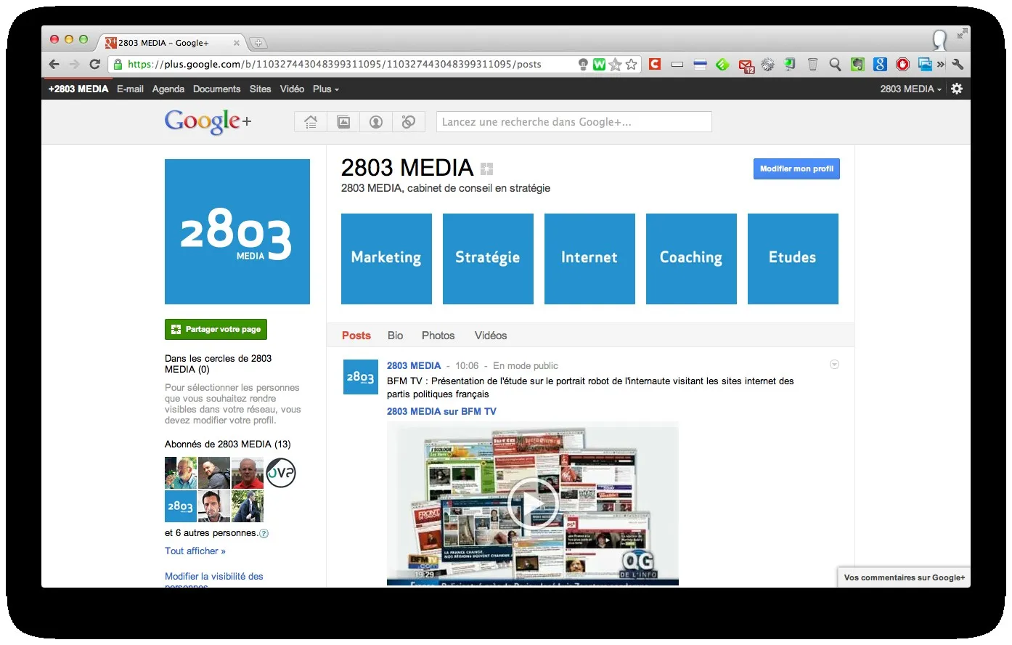Open Agenda in the Google bar

point(168,89)
